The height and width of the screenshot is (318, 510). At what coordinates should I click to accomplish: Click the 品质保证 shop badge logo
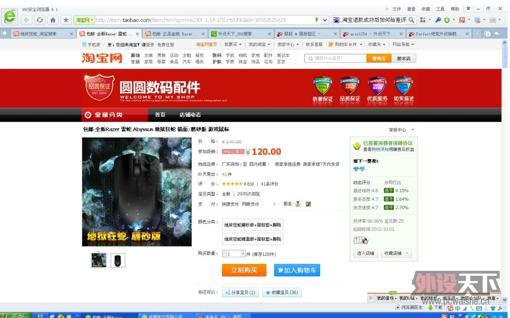coord(100,87)
